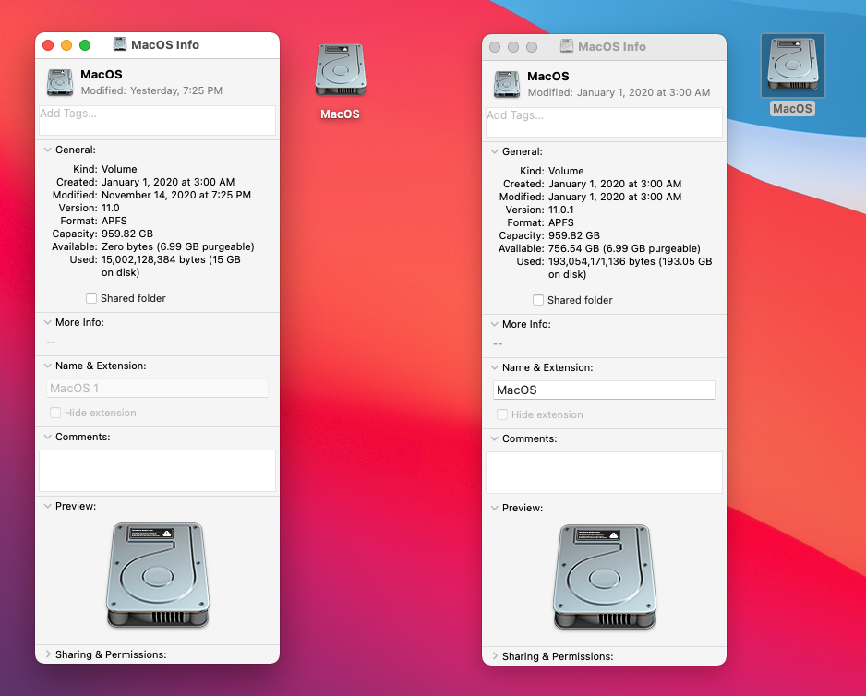Minimize the left MacOS Info window

pos(66,45)
